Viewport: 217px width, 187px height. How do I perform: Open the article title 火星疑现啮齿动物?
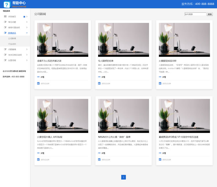click(x=168, y=61)
